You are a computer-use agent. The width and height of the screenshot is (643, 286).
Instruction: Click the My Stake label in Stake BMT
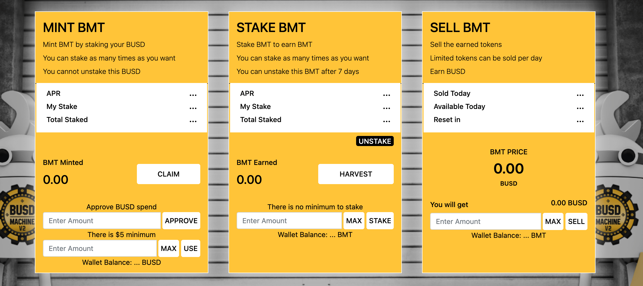tap(255, 106)
